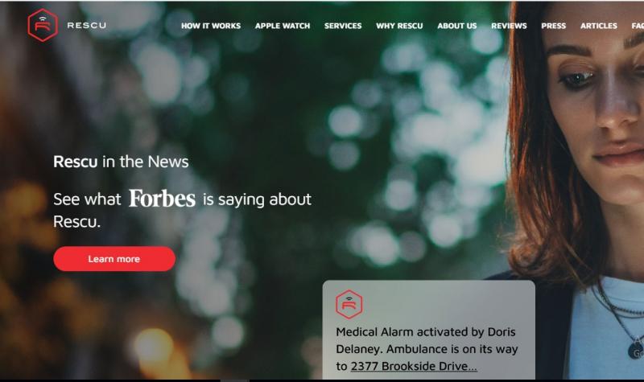The image size is (644, 382).
Task: Click the Rescu hexagon logo in header
Action: pyautogui.click(x=43, y=25)
